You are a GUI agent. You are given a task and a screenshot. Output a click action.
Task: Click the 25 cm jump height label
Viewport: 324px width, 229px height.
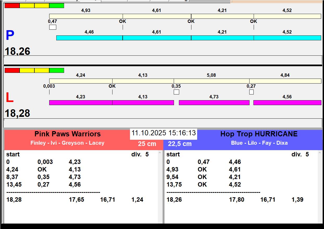pyautogui.click(x=147, y=144)
